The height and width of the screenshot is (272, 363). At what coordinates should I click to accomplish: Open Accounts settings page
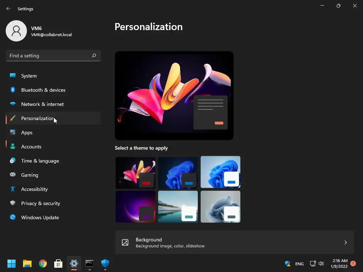(x=53, y=147)
